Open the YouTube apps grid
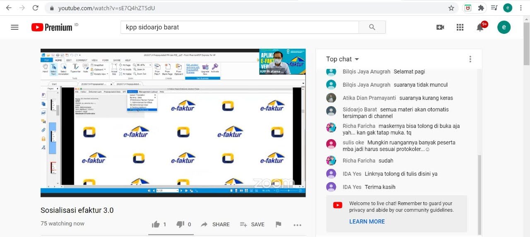Screen dimensions: 530x237 [460, 27]
